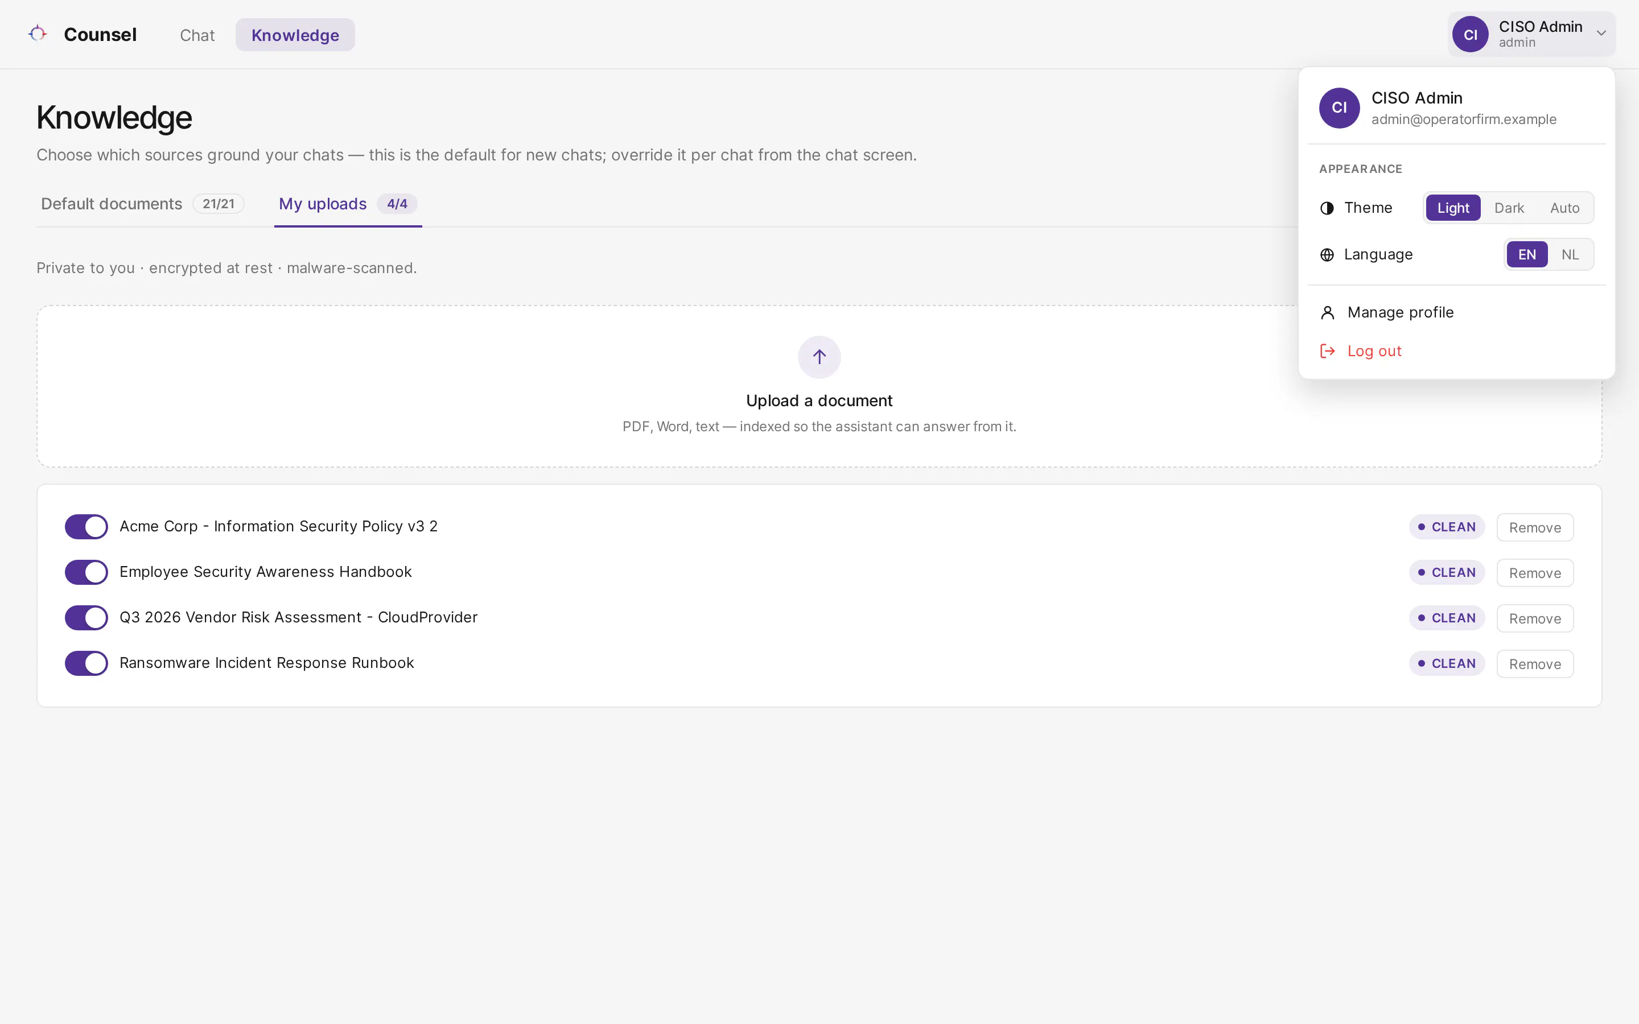
Task: Switch theme to Dark
Action: [x=1509, y=208]
